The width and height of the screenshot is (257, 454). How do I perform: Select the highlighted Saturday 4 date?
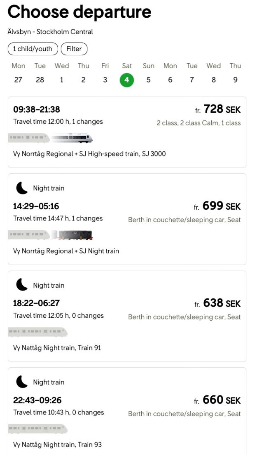127,80
